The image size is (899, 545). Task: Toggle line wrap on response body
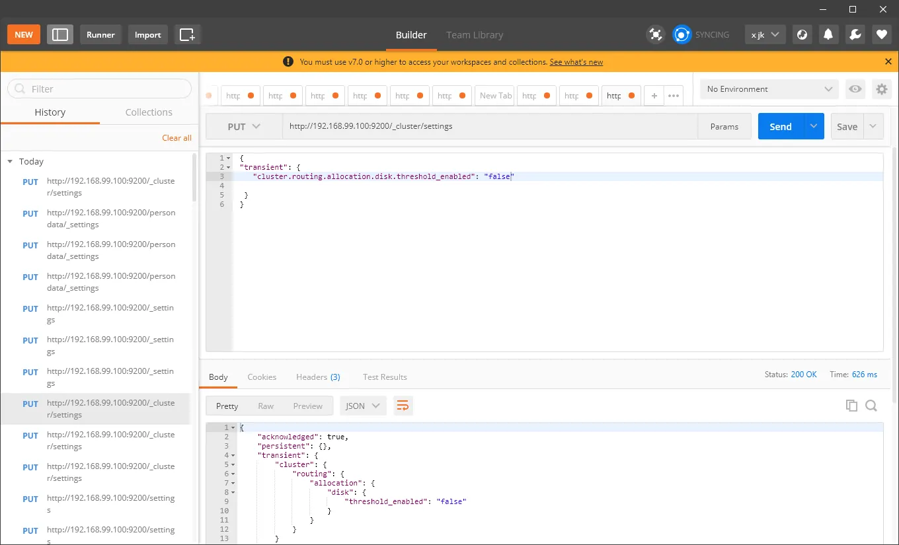[x=403, y=406]
